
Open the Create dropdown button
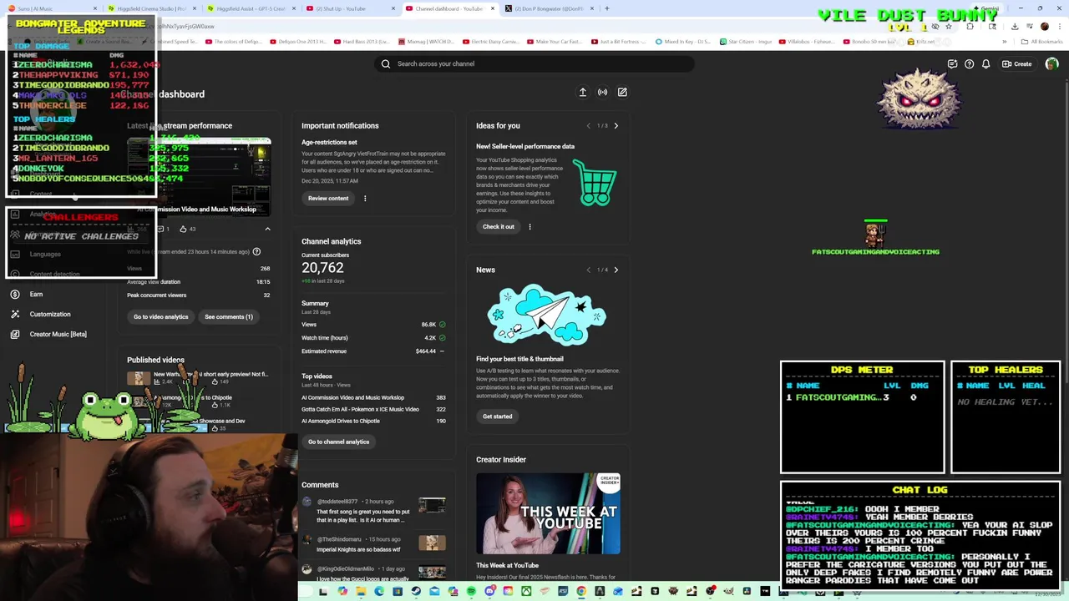coord(1017,64)
